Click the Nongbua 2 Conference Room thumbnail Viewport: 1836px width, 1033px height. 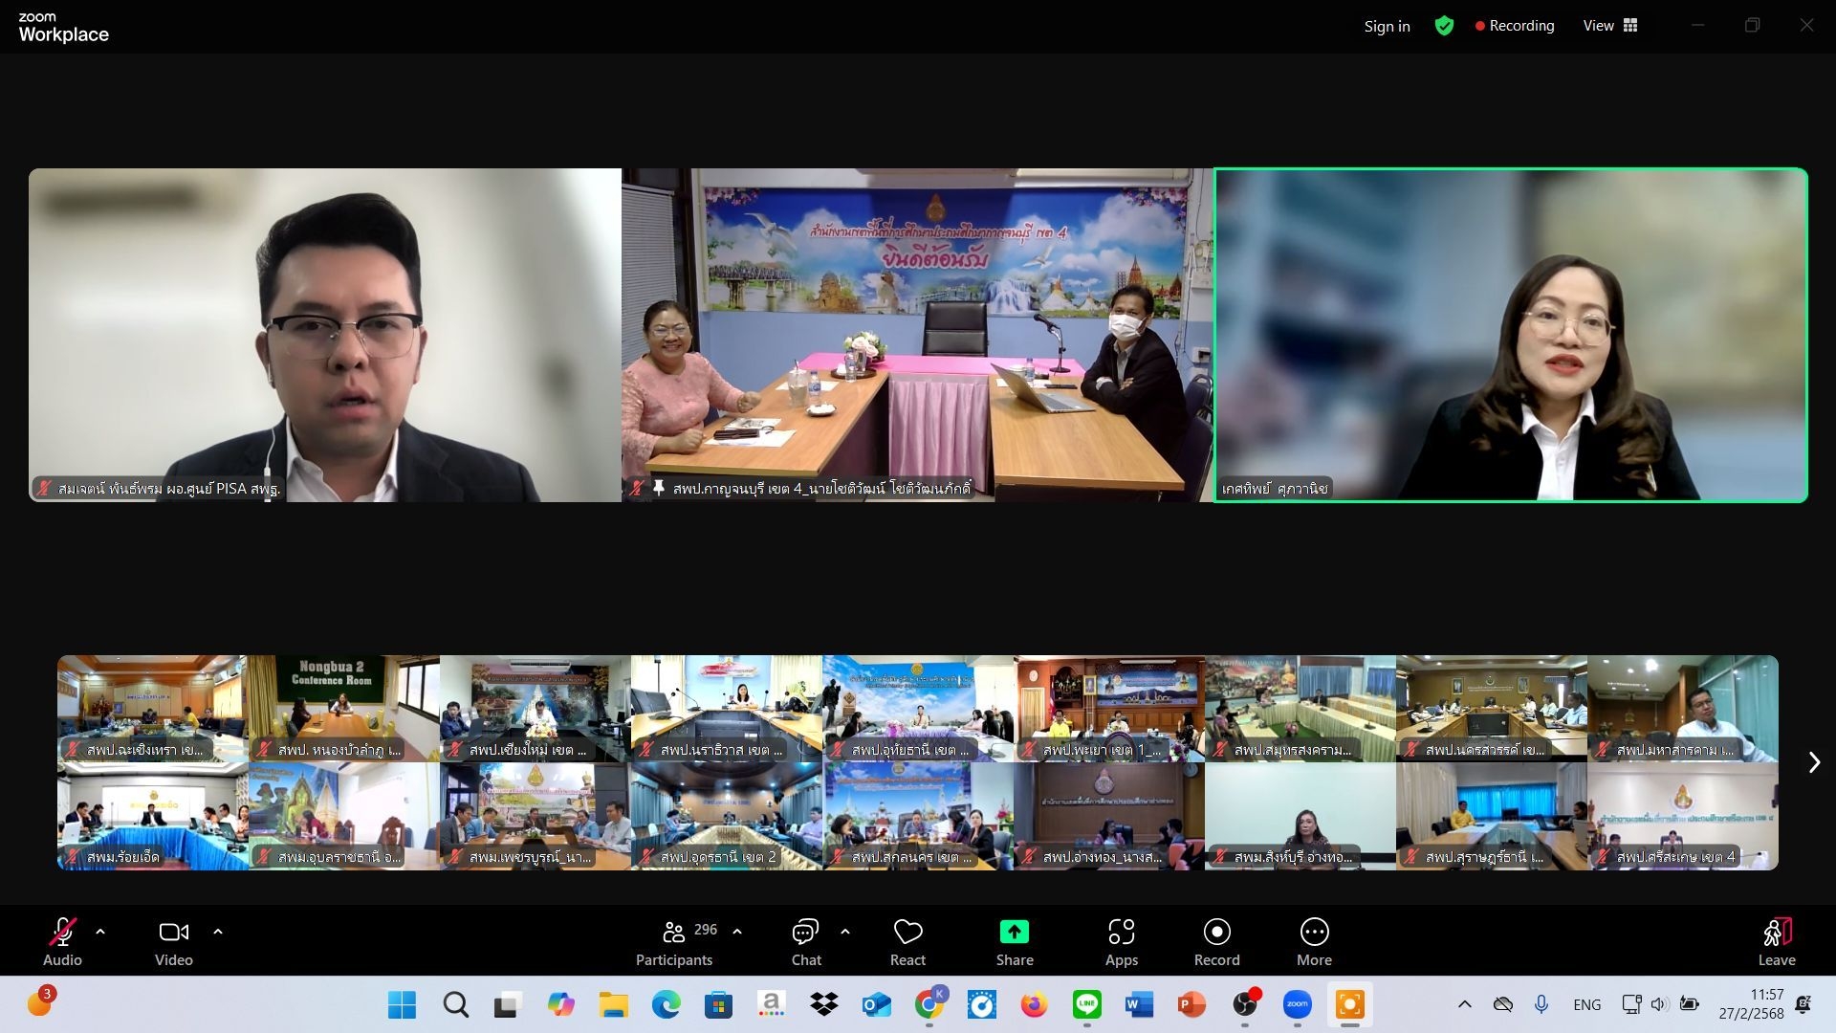click(x=344, y=709)
